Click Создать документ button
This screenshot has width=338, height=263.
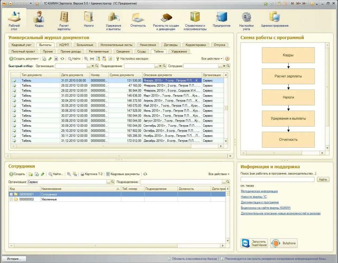tap(24, 59)
